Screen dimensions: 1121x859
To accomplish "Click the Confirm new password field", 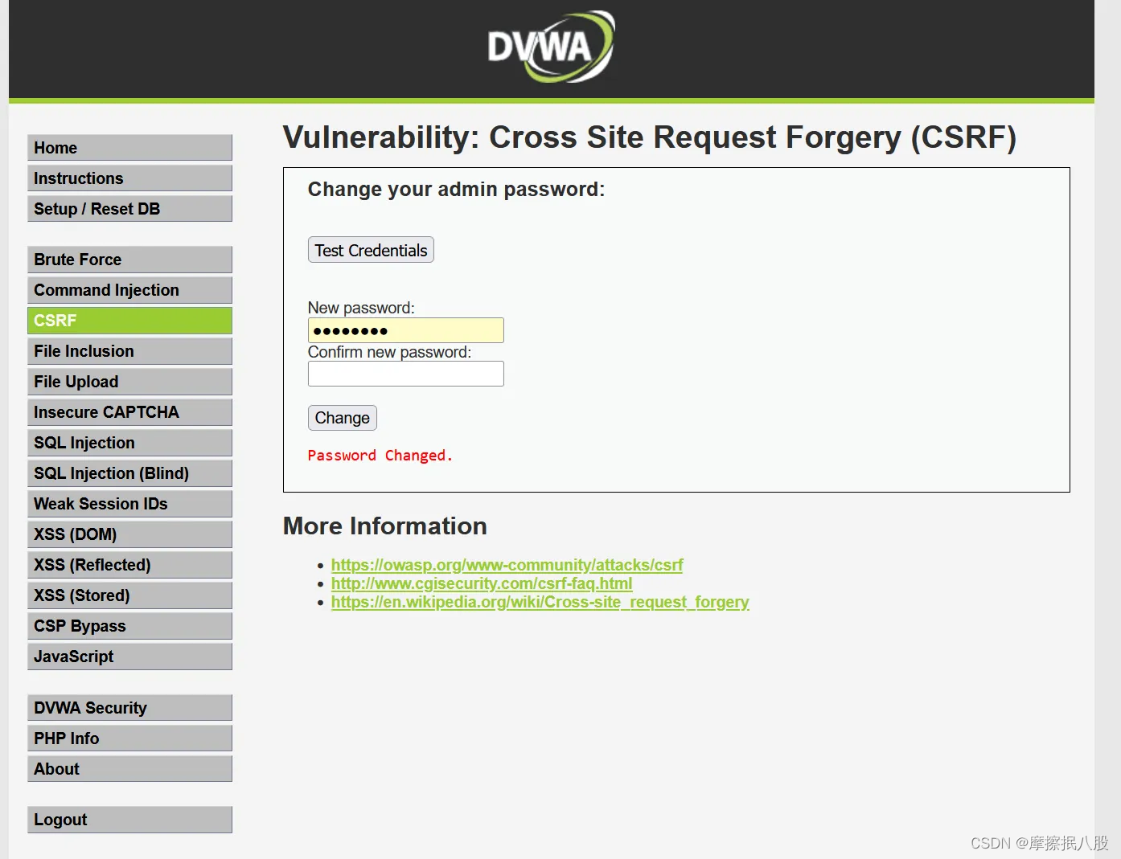I will pos(405,373).
